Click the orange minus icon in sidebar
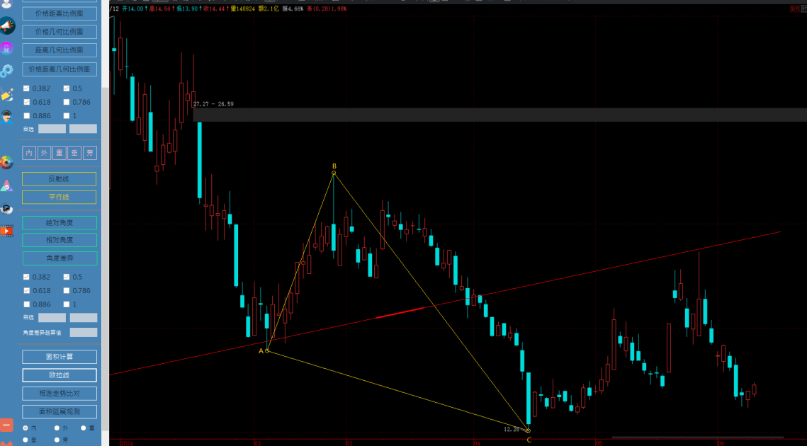Viewport: 807px width, 446px height. (7, 425)
